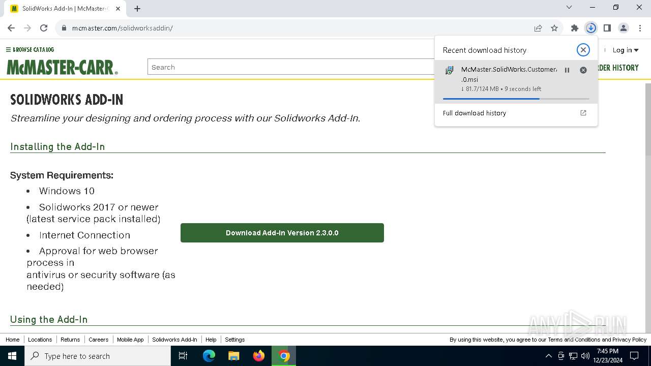Expand the tab search chevron
This screenshot has height=366, width=651.
[569, 7]
